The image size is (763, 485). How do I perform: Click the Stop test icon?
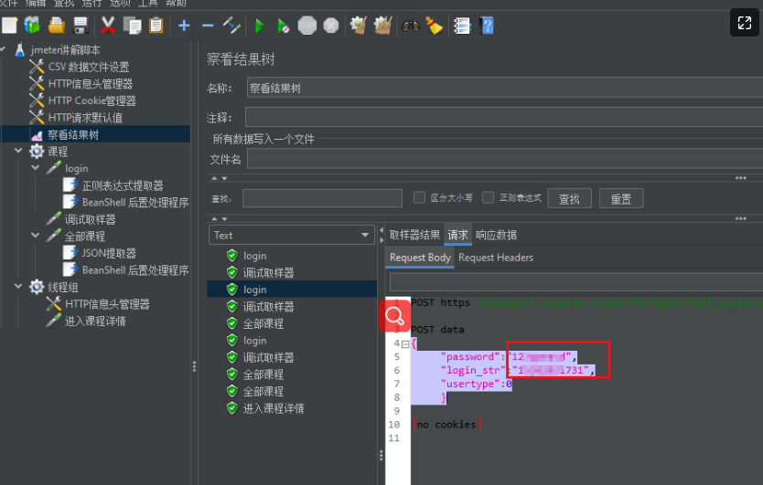tap(307, 26)
